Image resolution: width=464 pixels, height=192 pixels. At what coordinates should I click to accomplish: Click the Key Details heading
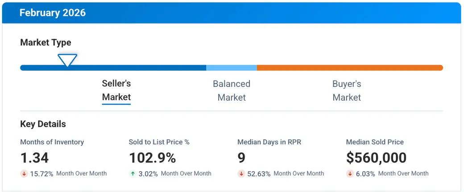coord(43,124)
